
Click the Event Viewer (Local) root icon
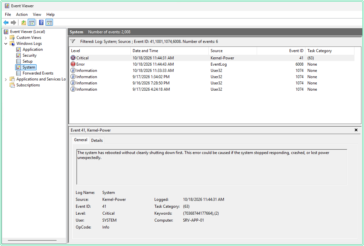(6, 32)
